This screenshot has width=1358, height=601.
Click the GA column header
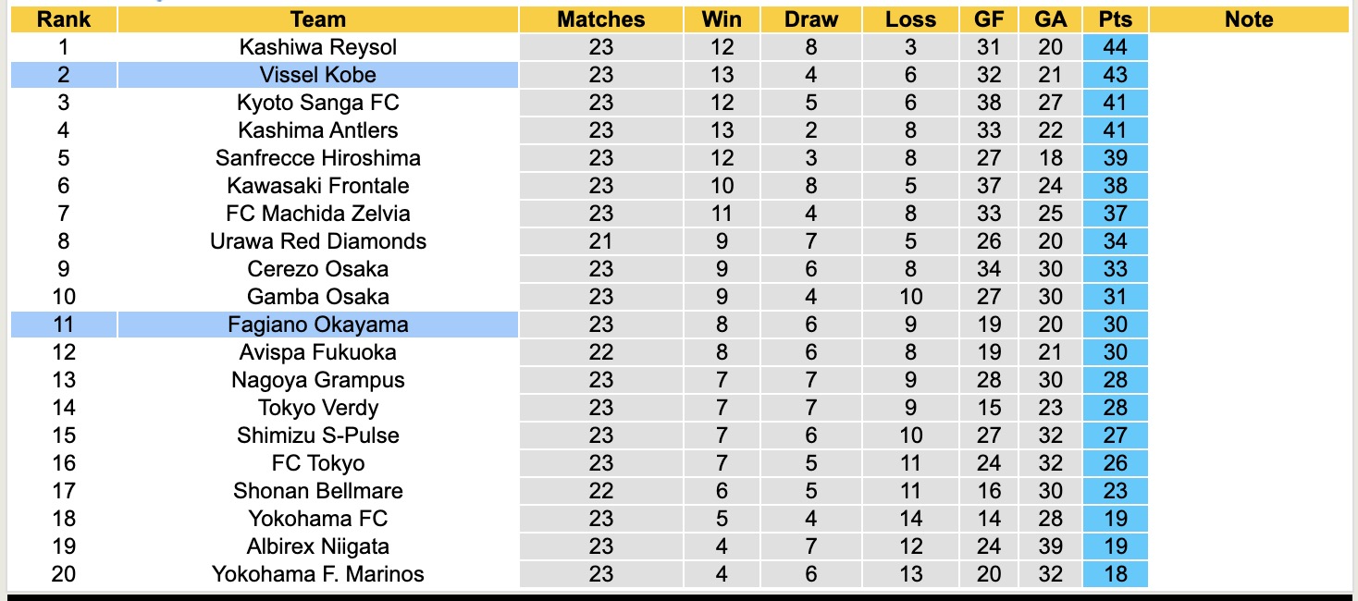(x=1051, y=19)
